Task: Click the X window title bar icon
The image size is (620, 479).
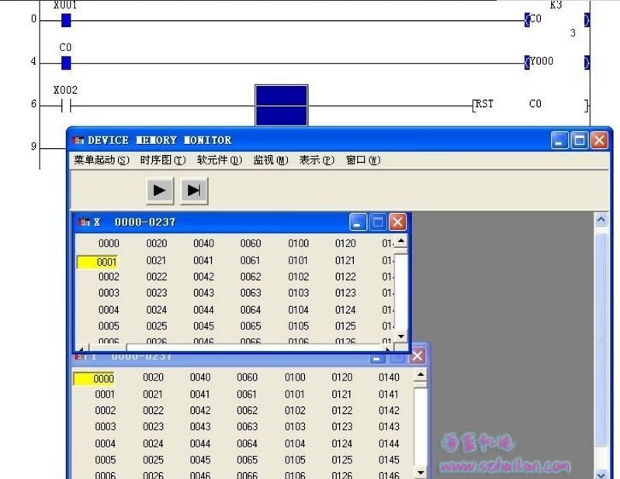Action: point(85,222)
